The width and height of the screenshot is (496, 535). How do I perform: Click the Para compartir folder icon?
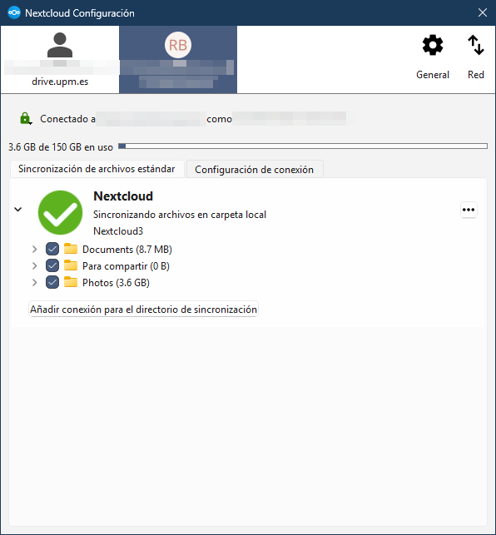[x=71, y=265]
